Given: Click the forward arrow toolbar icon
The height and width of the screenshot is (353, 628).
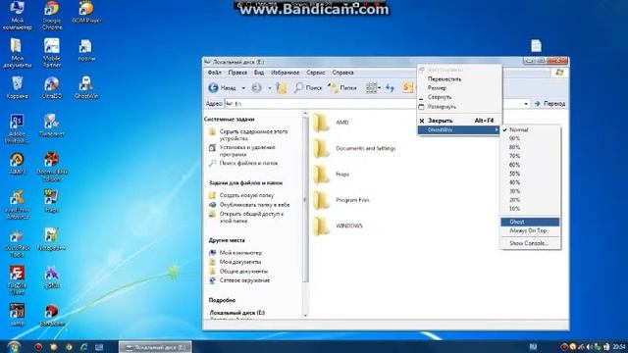Looking at the screenshot, I should coord(256,87).
